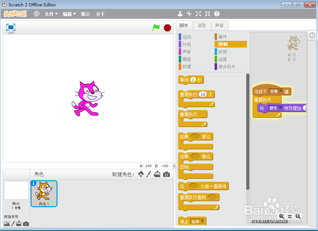
Task: Open the 文件 menu
Action: (51, 14)
